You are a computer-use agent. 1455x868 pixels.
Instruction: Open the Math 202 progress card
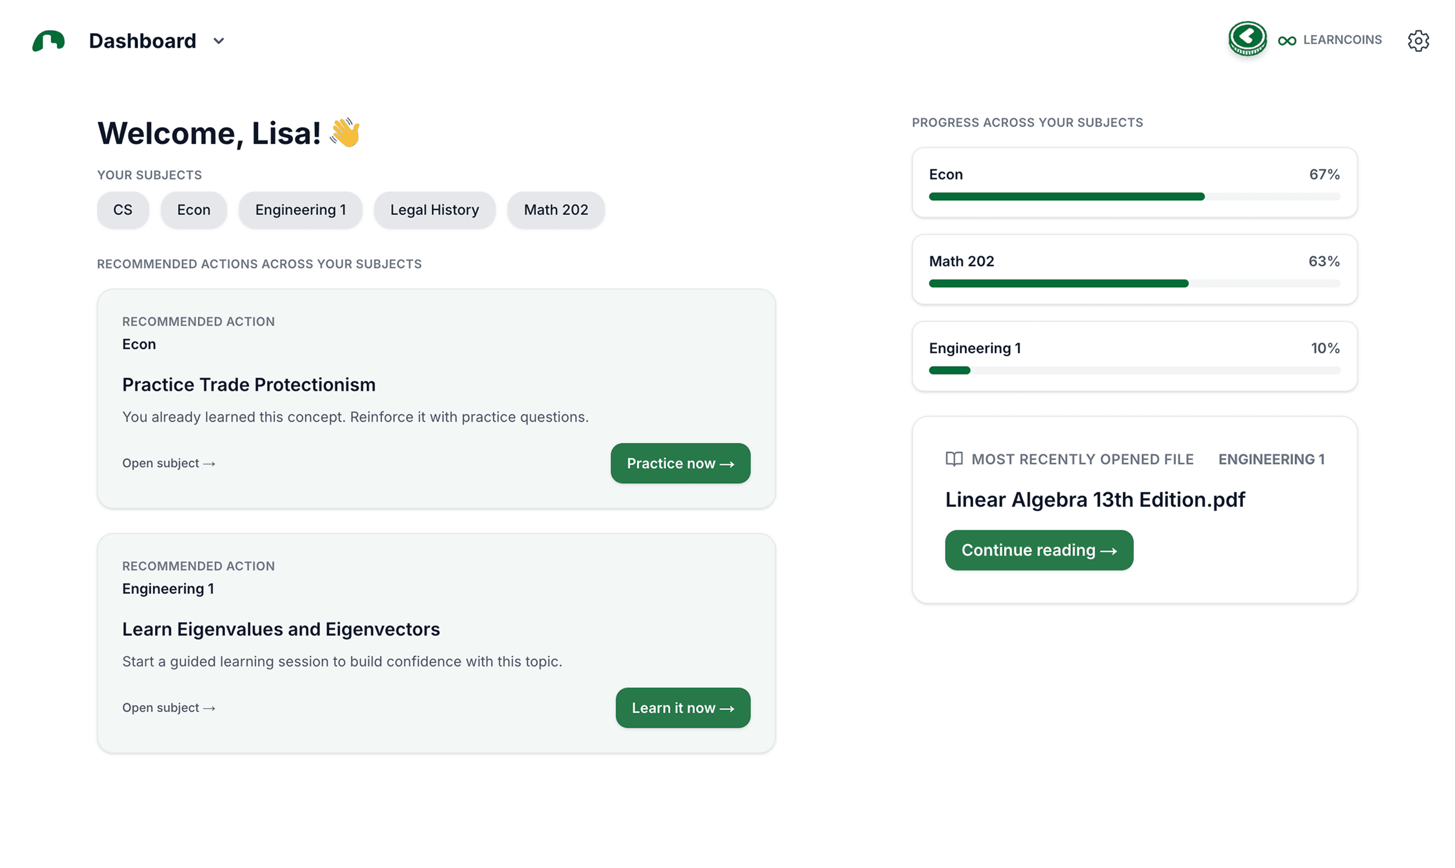click(x=1134, y=269)
